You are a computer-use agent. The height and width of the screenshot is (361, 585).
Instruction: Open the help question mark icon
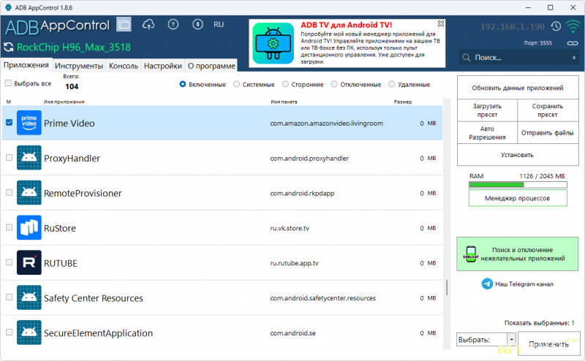point(173,25)
